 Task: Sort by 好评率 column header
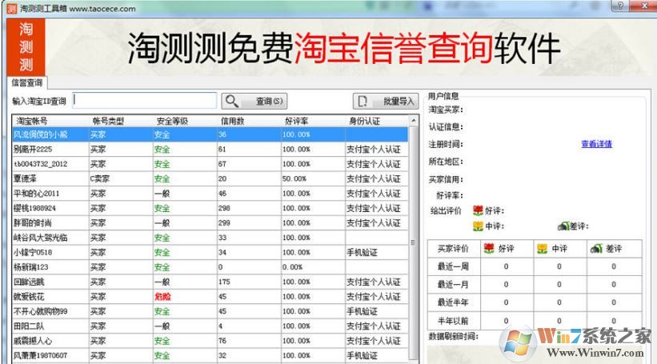click(x=313, y=121)
